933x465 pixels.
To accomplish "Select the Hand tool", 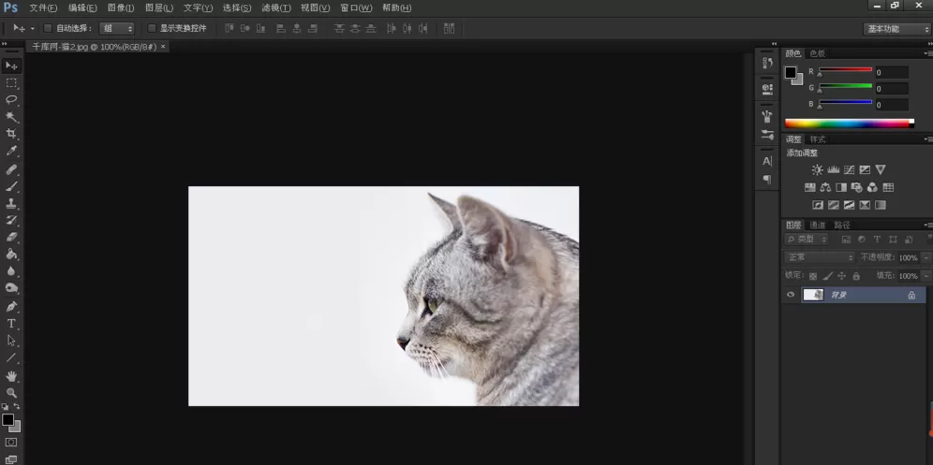I will 11,376.
